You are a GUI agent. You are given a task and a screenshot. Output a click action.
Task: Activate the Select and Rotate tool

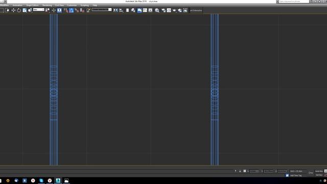19,10
